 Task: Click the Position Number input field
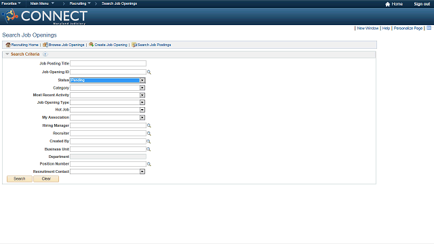pos(108,164)
